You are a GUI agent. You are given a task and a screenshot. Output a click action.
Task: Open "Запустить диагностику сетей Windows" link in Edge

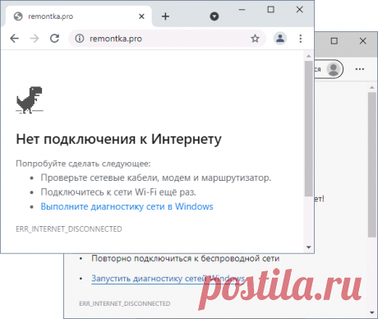pyautogui.click(x=168, y=279)
